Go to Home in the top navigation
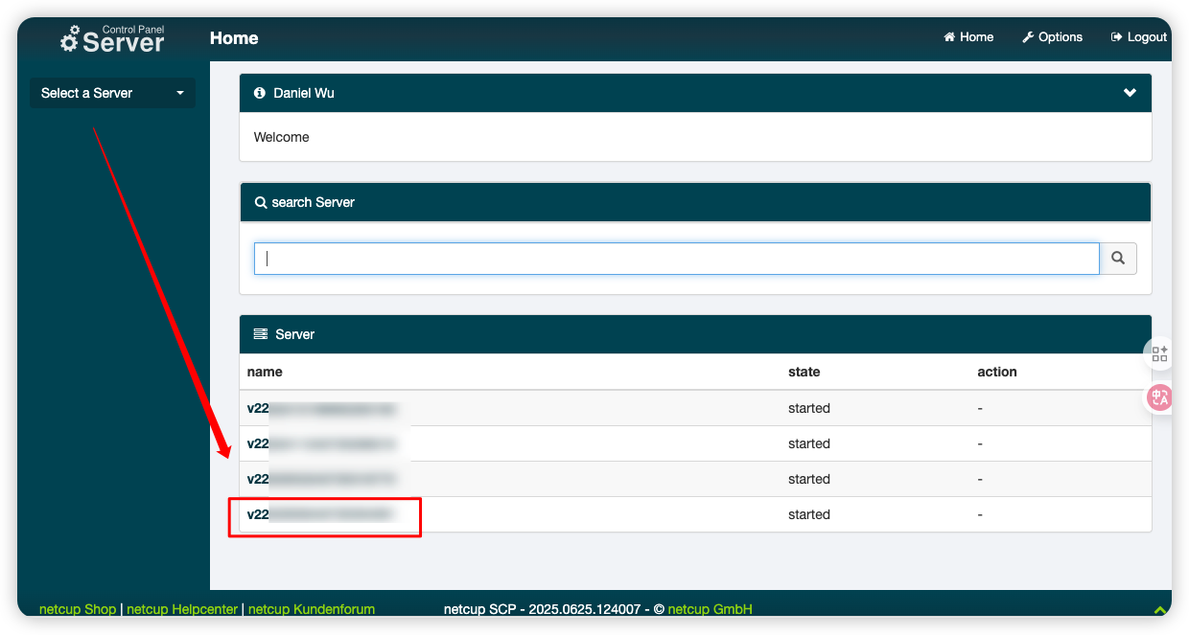 coord(968,37)
